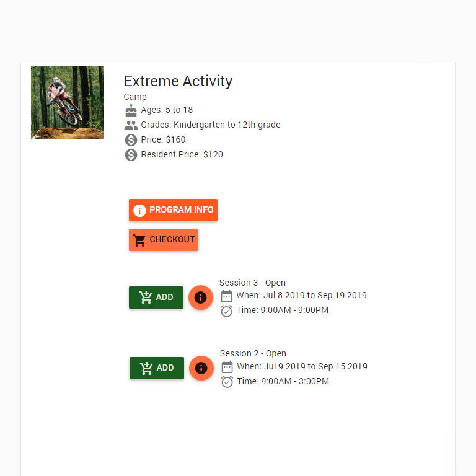Click the Session 2 - Open label

253,353
